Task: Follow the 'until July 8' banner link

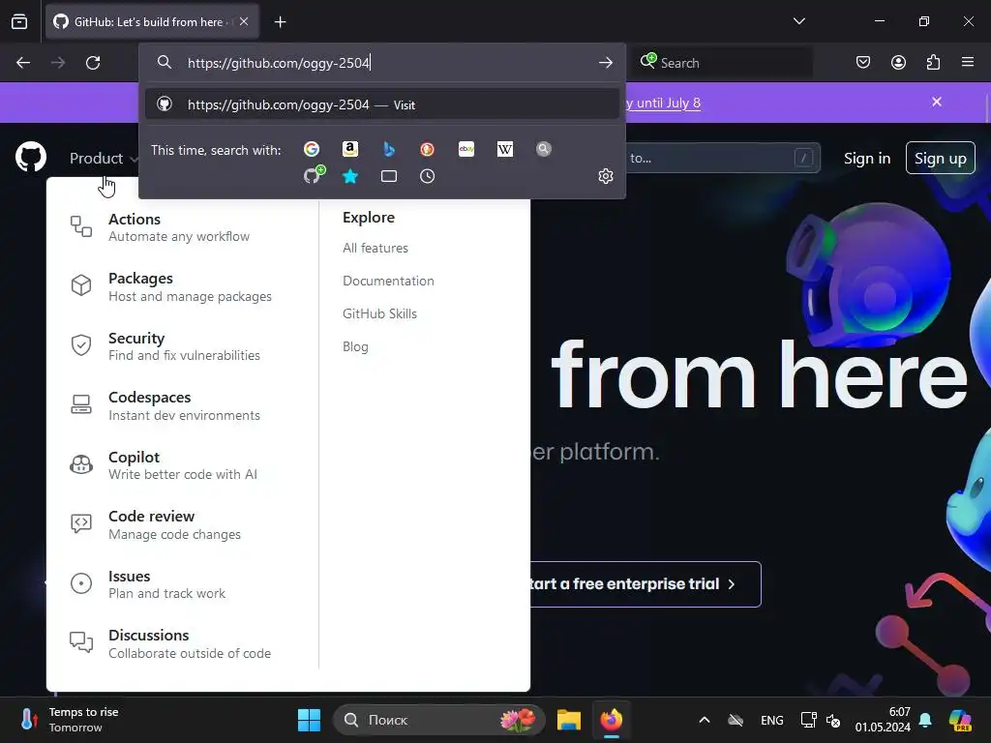Action: (x=663, y=103)
